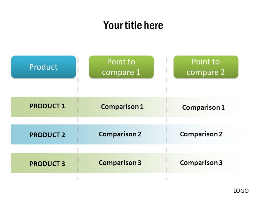Click the green gradient band of PRODUCT 1 row
This screenshot has height=200, width=267.
[126, 107]
